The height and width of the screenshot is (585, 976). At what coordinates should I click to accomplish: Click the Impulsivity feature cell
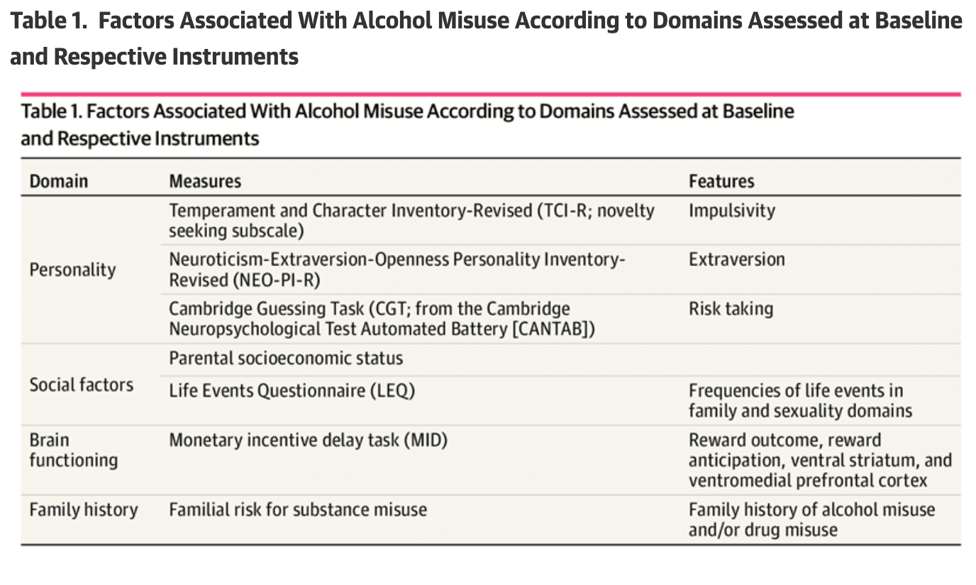coord(731,211)
